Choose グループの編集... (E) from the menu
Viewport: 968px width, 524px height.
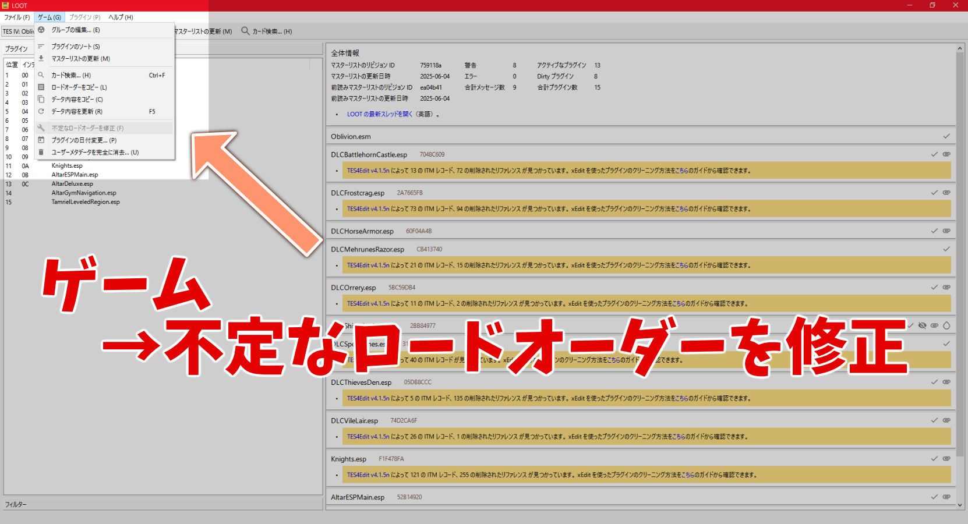click(x=105, y=30)
